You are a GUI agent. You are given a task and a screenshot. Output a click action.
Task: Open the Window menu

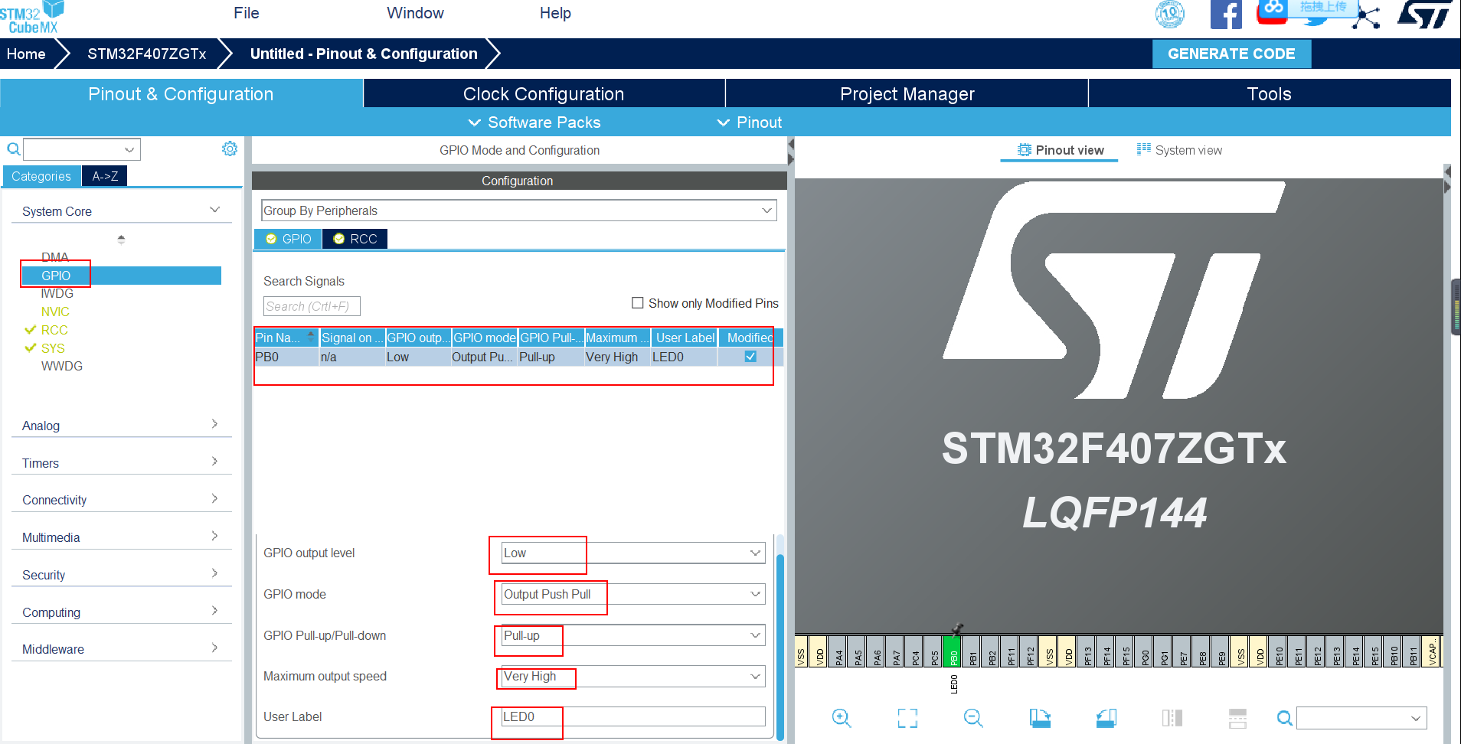pos(415,13)
